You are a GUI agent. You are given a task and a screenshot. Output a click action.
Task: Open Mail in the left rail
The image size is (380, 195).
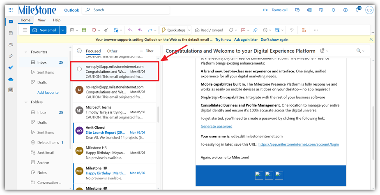tap(11, 22)
